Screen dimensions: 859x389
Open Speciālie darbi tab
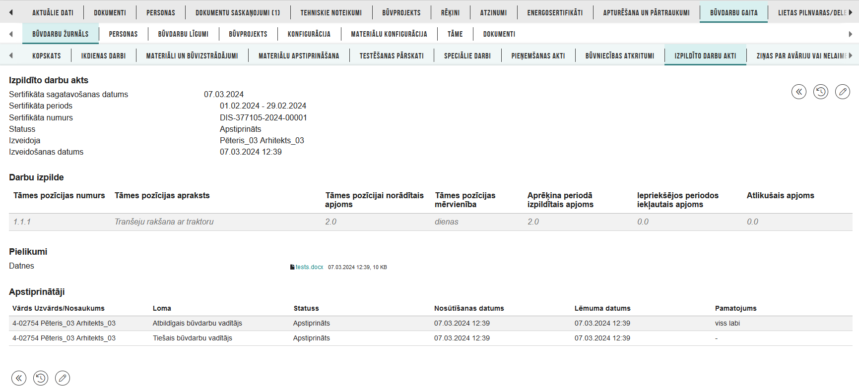pos(467,56)
